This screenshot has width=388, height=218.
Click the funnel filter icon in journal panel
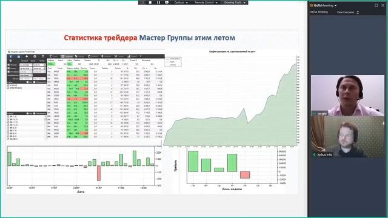tap(11, 56)
